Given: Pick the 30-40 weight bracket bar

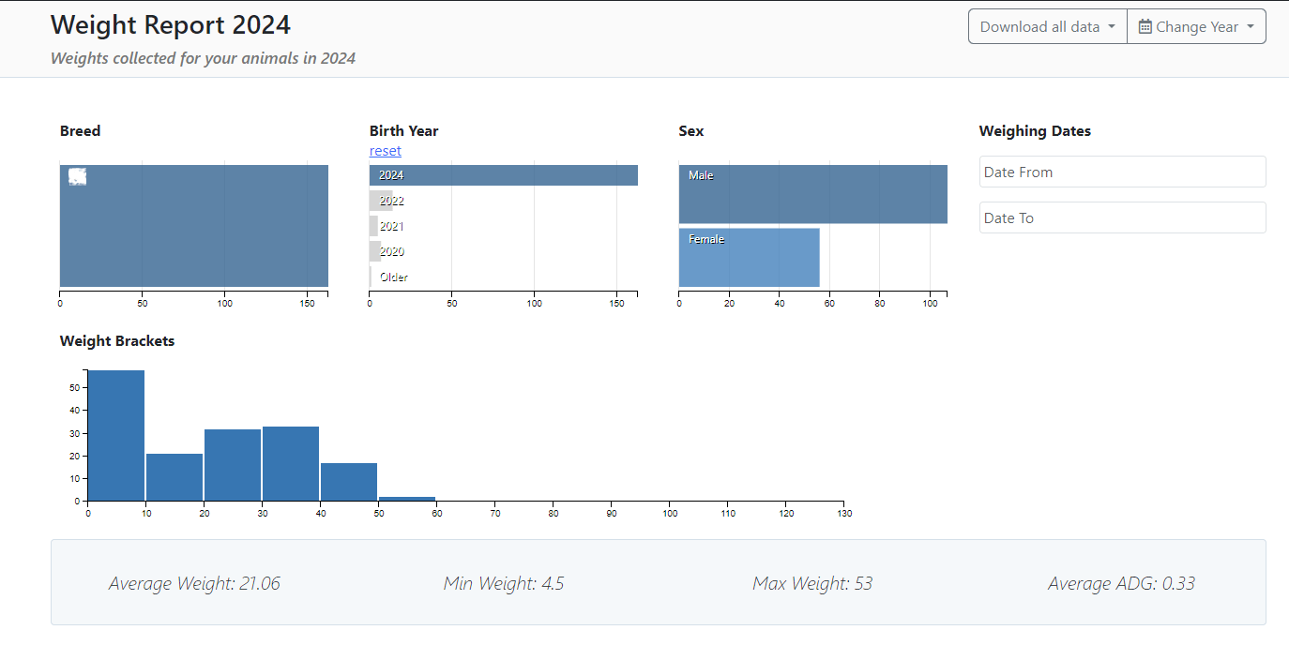Looking at the screenshot, I should [291, 464].
